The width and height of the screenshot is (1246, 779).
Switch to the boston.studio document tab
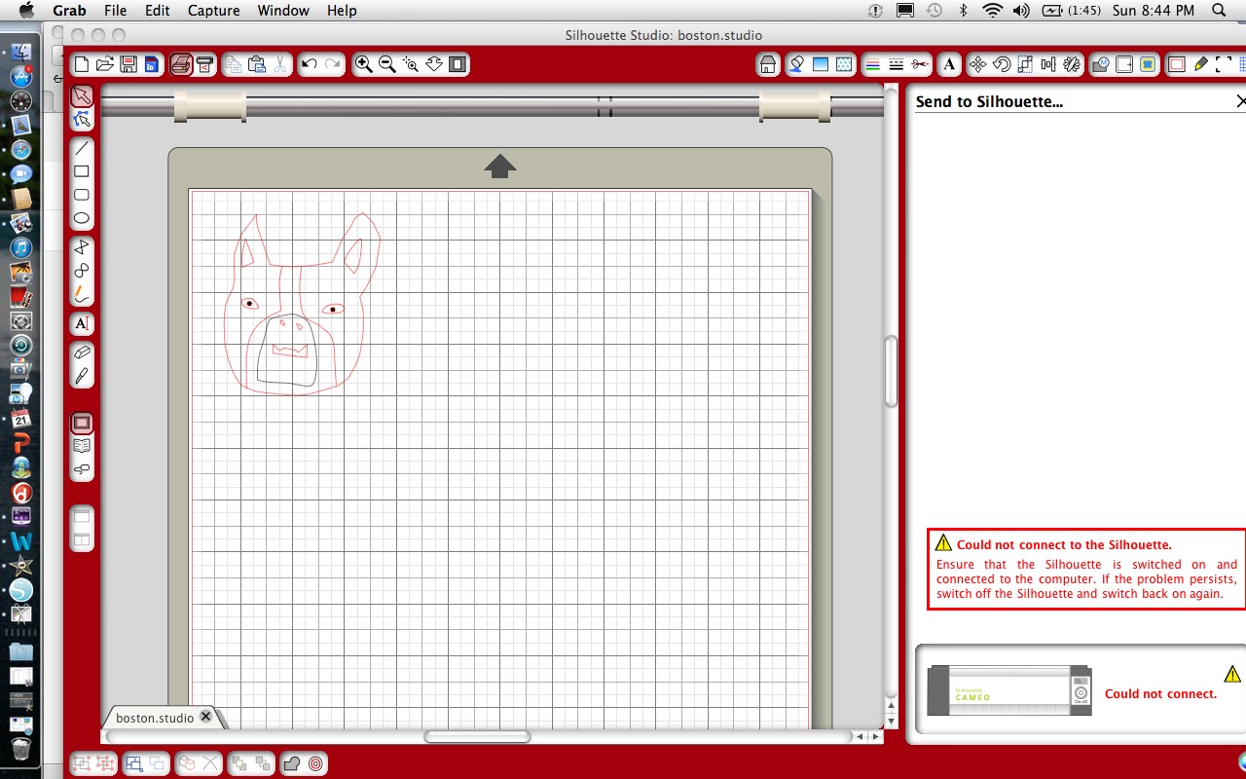[x=155, y=718]
